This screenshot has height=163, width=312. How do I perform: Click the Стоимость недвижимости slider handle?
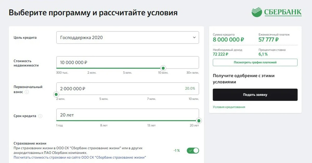click(163, 68)
